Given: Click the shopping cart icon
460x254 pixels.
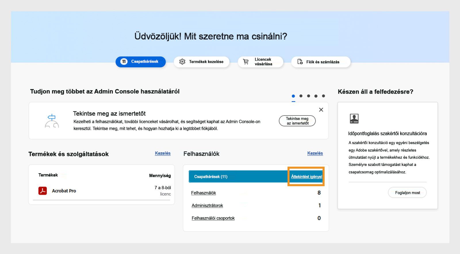Looking at the screenshot, I should [x=246, y=61].
